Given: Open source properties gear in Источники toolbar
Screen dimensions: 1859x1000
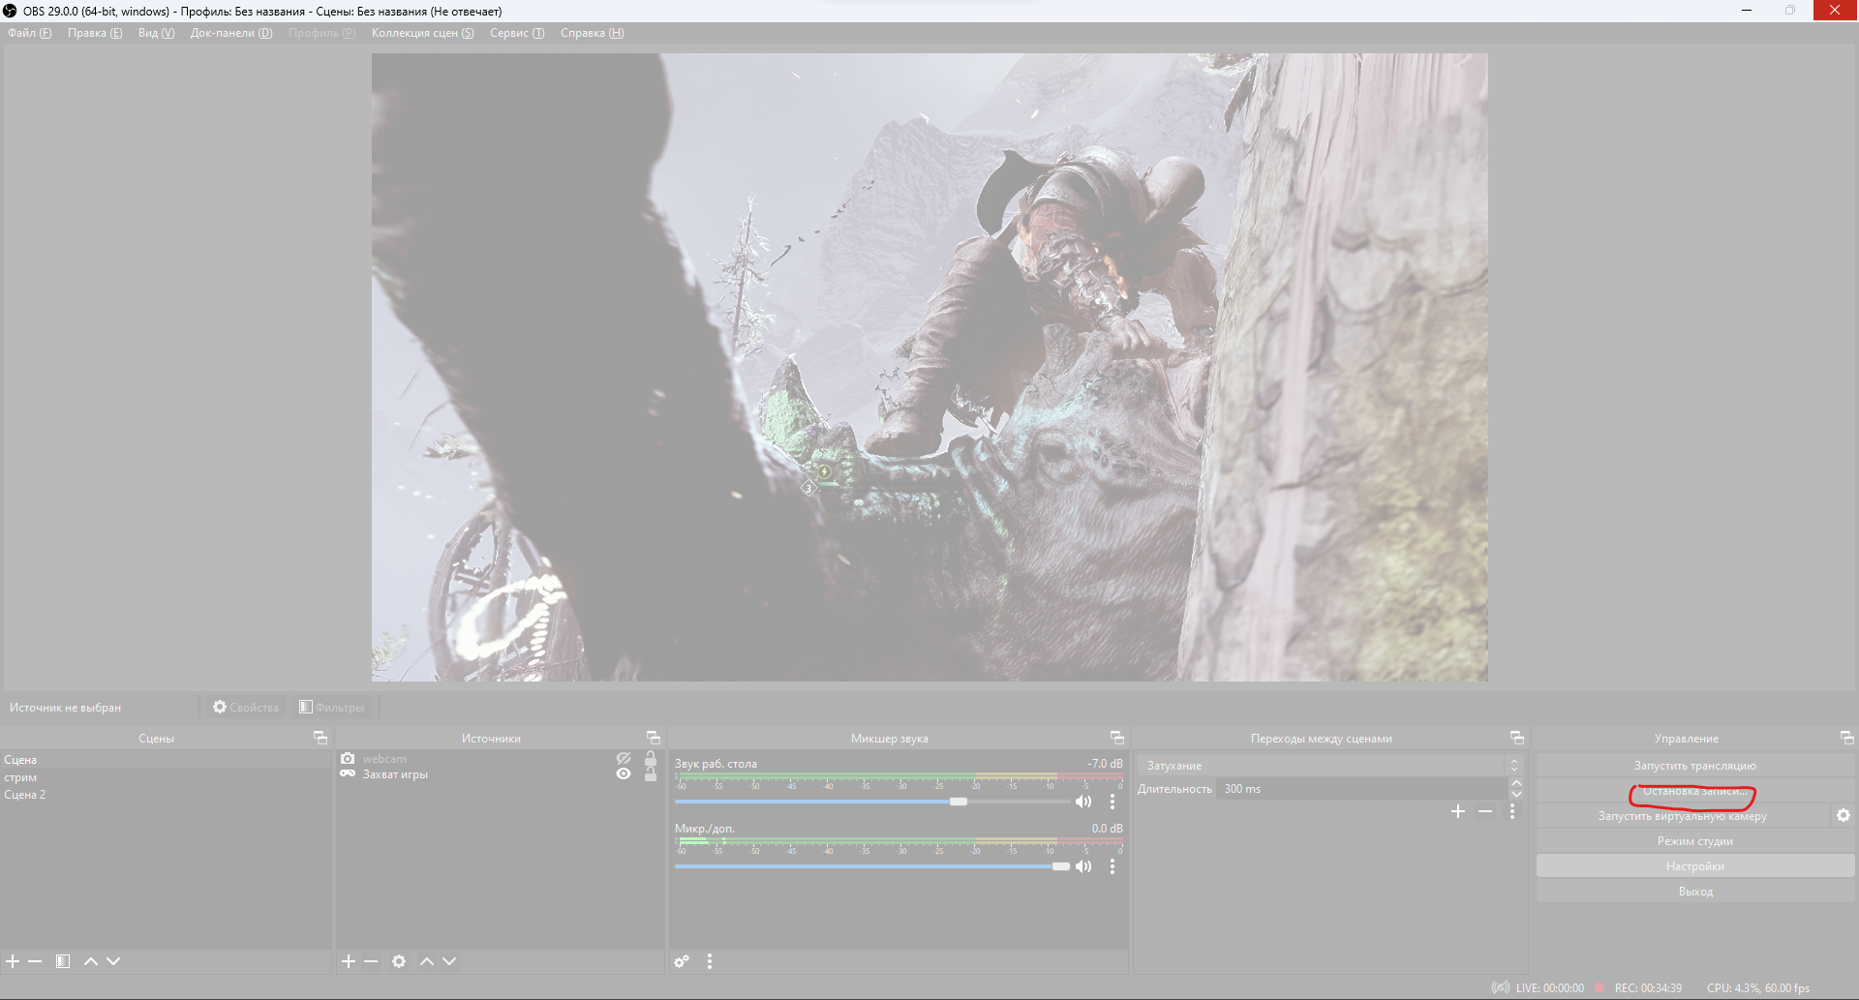Looking at the screenshot, I should coord(399,961).
